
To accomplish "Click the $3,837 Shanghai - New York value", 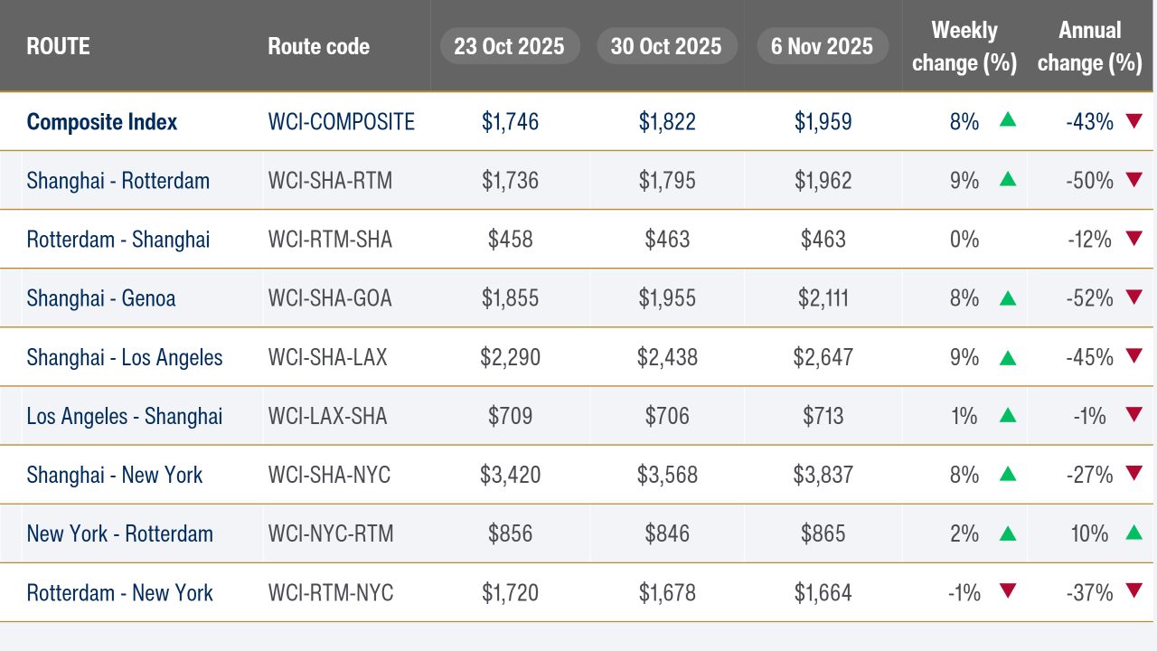I will (823, 475).
